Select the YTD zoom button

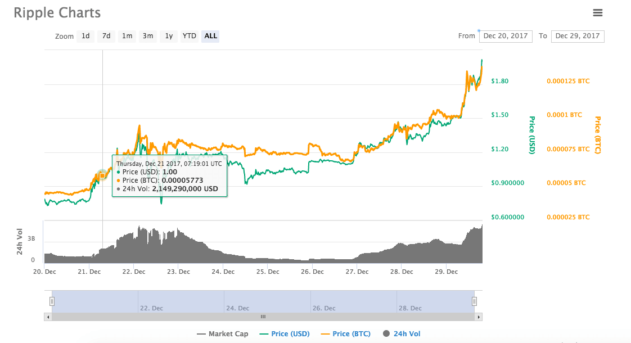[x=190, y=36]
